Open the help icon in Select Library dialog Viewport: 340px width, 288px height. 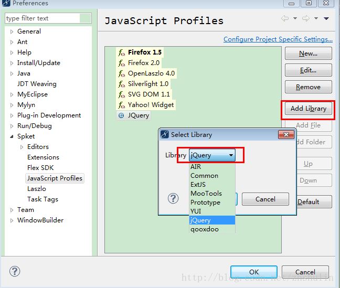173,198
